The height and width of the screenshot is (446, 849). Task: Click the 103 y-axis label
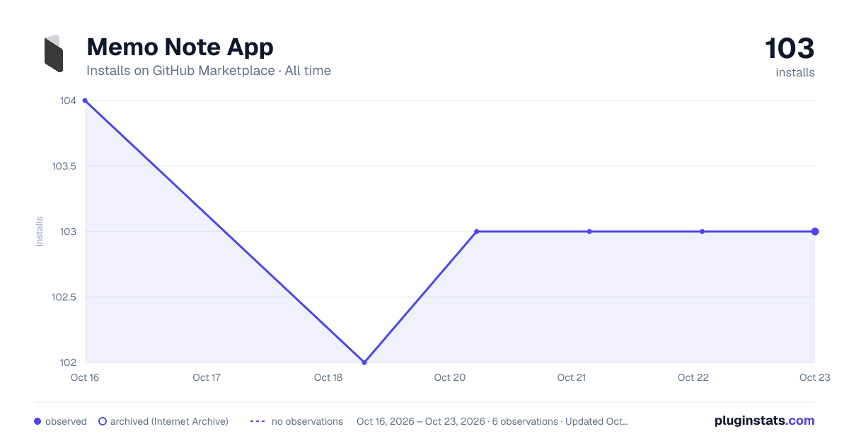pos(68,231)
